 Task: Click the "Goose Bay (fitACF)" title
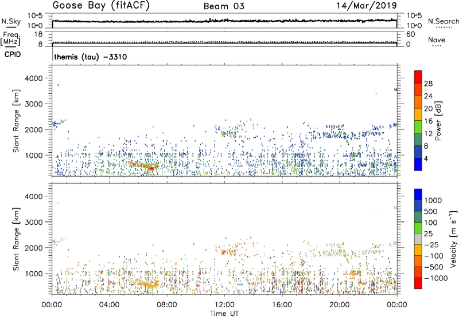tap(101, 6)
